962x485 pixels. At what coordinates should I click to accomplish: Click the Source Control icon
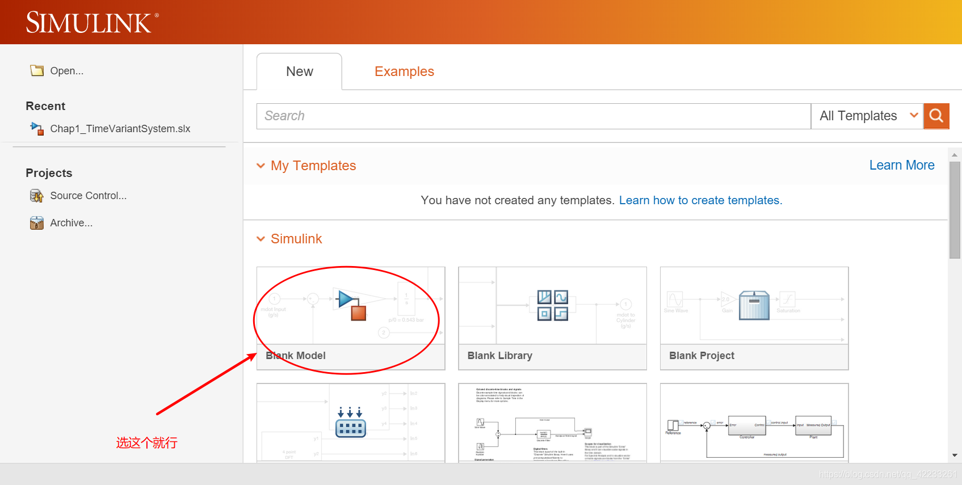(37, 196)
